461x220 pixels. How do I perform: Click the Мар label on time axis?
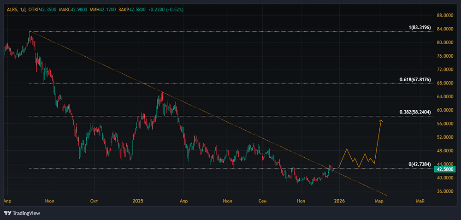tap(379, 202)
